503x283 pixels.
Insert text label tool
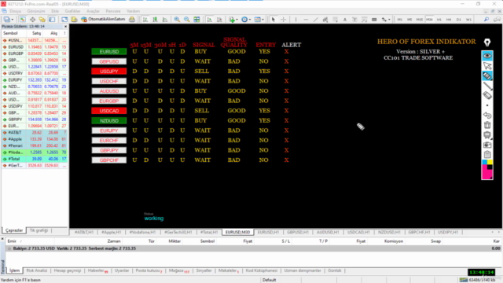coord(354,20)
